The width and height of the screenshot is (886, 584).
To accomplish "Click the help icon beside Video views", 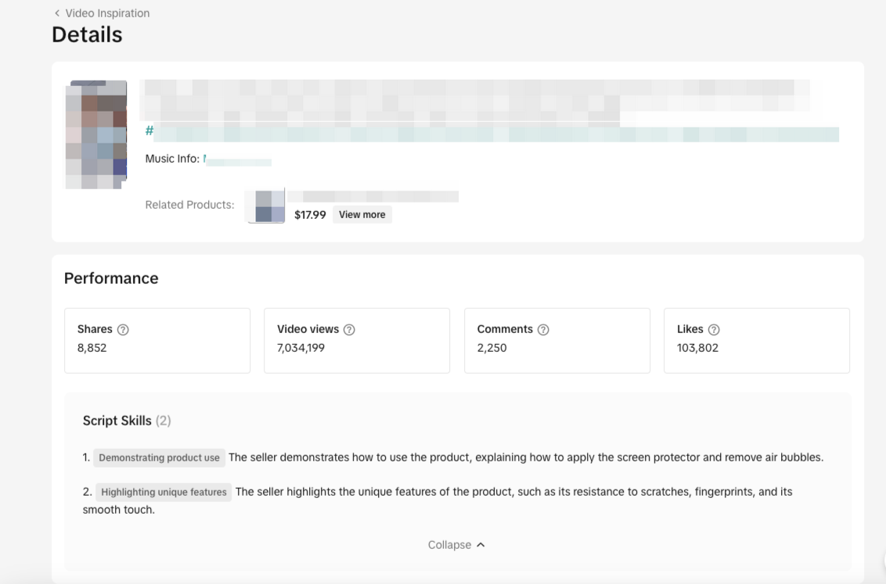I will (349, 330).
